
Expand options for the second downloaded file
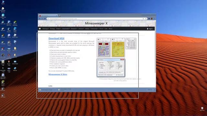click(x=74, y=90)
